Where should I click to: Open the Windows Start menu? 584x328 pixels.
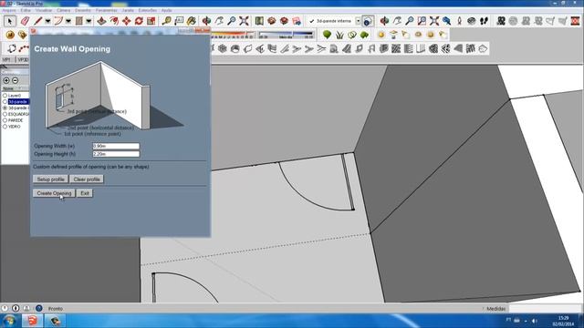[9, 320]
